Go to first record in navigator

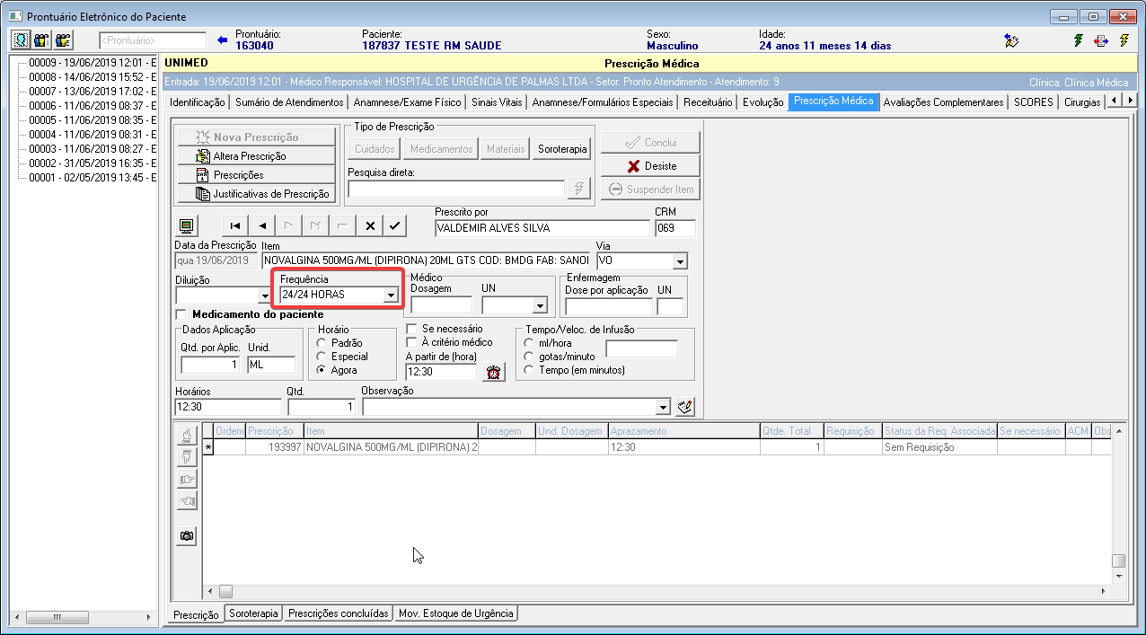click(x=235, y=225)
